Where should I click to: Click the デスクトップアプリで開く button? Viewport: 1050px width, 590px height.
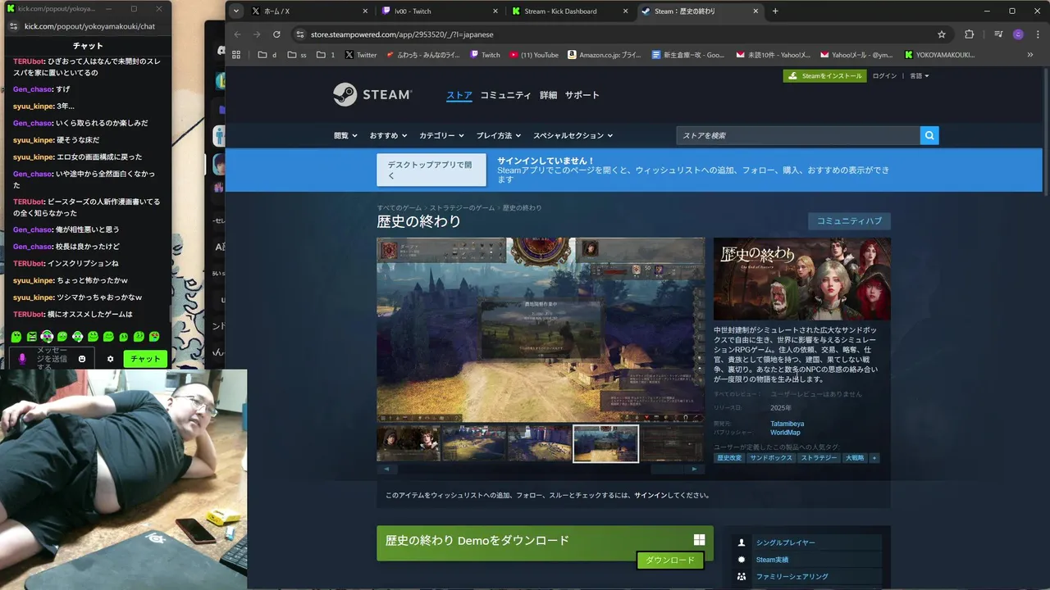coord(431,170)
